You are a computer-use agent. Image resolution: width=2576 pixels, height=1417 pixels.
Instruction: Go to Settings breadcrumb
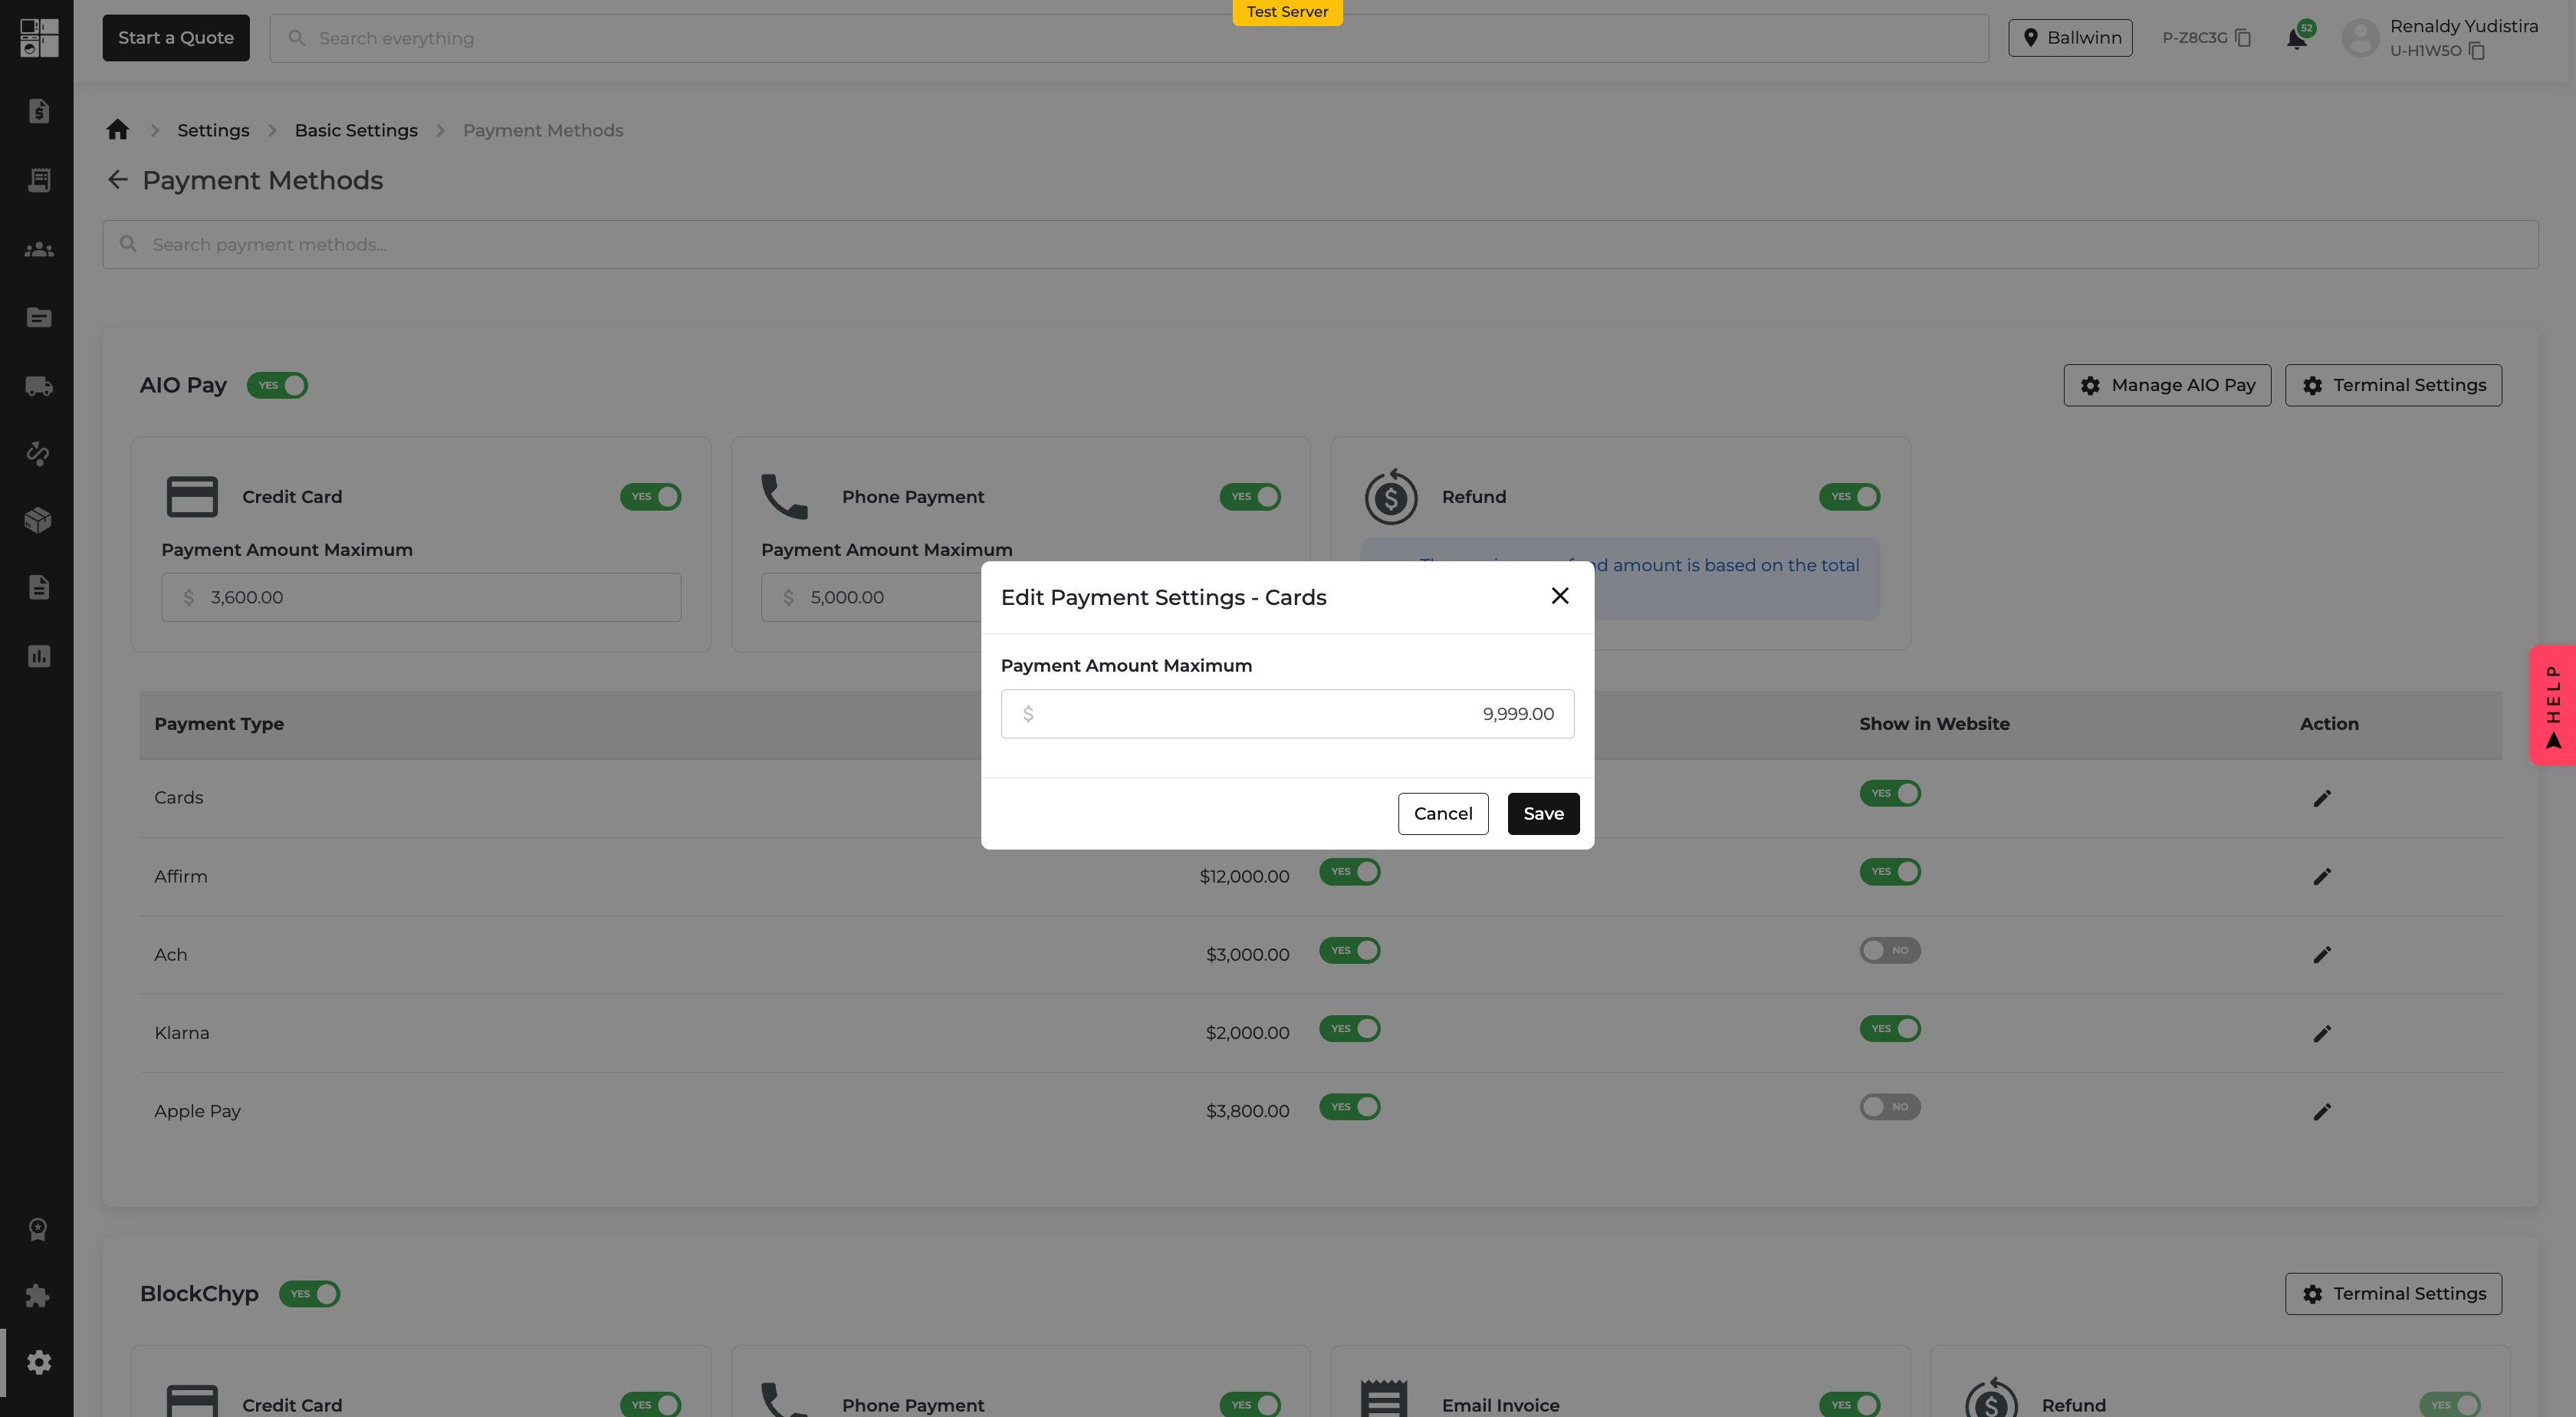click(x=213, y=130)
